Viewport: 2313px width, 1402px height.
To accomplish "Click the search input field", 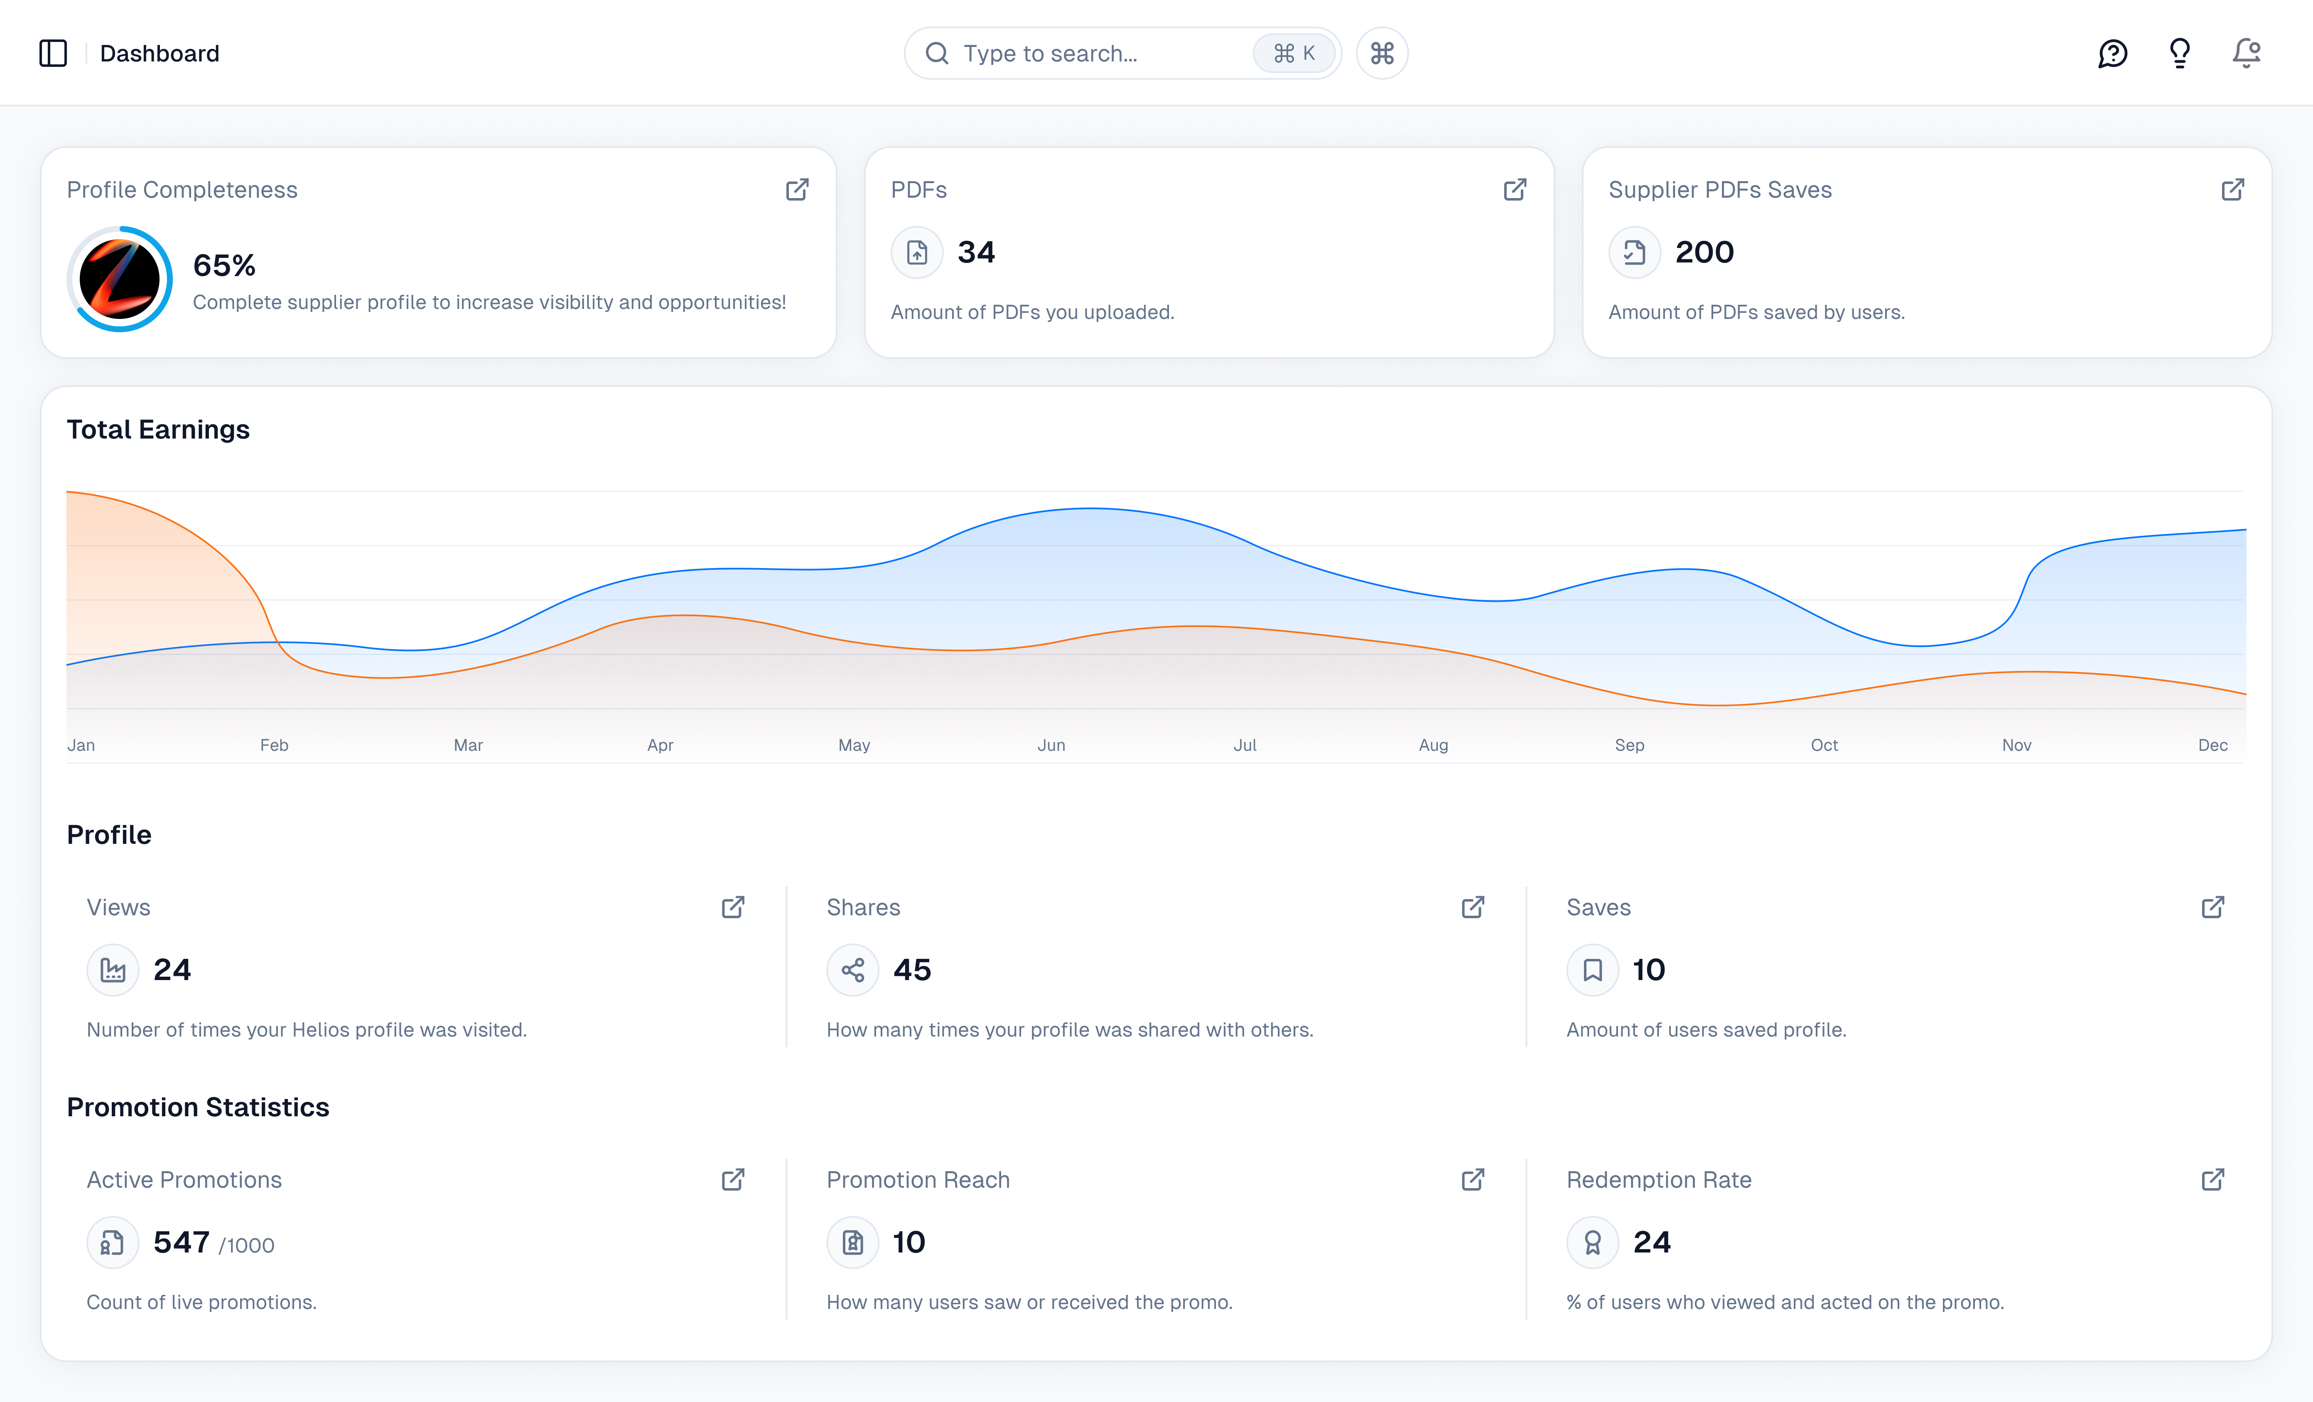I will point(1123,54).
